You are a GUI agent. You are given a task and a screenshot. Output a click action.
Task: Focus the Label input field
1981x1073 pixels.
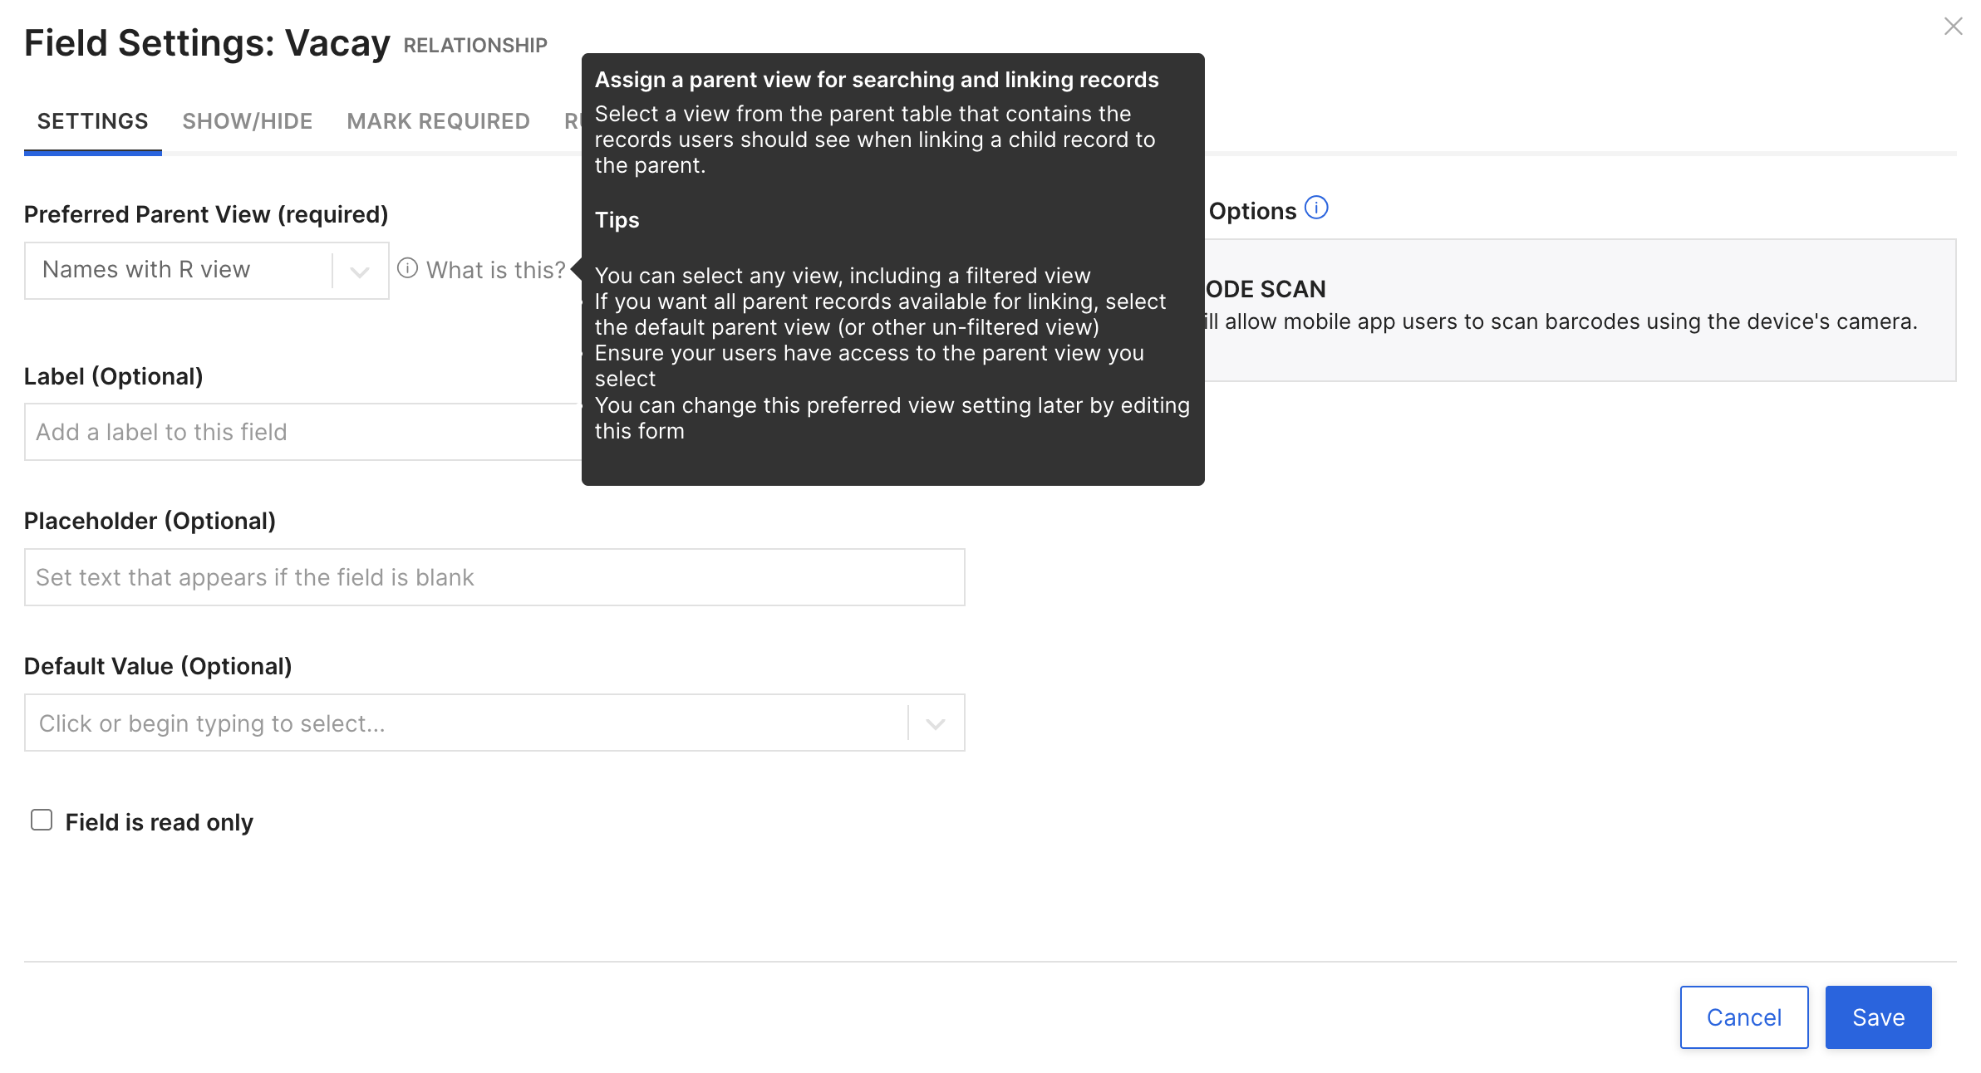tap(303, 432)
